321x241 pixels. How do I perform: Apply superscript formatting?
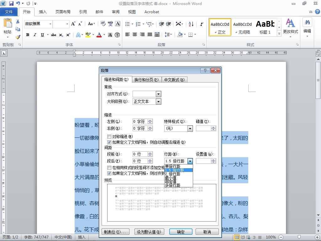click(x=68, y=35)
